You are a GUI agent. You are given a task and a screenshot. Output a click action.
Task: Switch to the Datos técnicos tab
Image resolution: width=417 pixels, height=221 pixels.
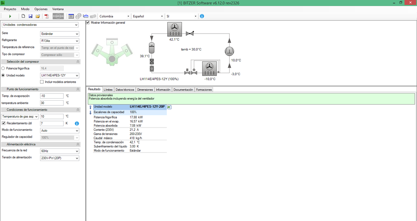pyautogui.click(x=125, y=90)
